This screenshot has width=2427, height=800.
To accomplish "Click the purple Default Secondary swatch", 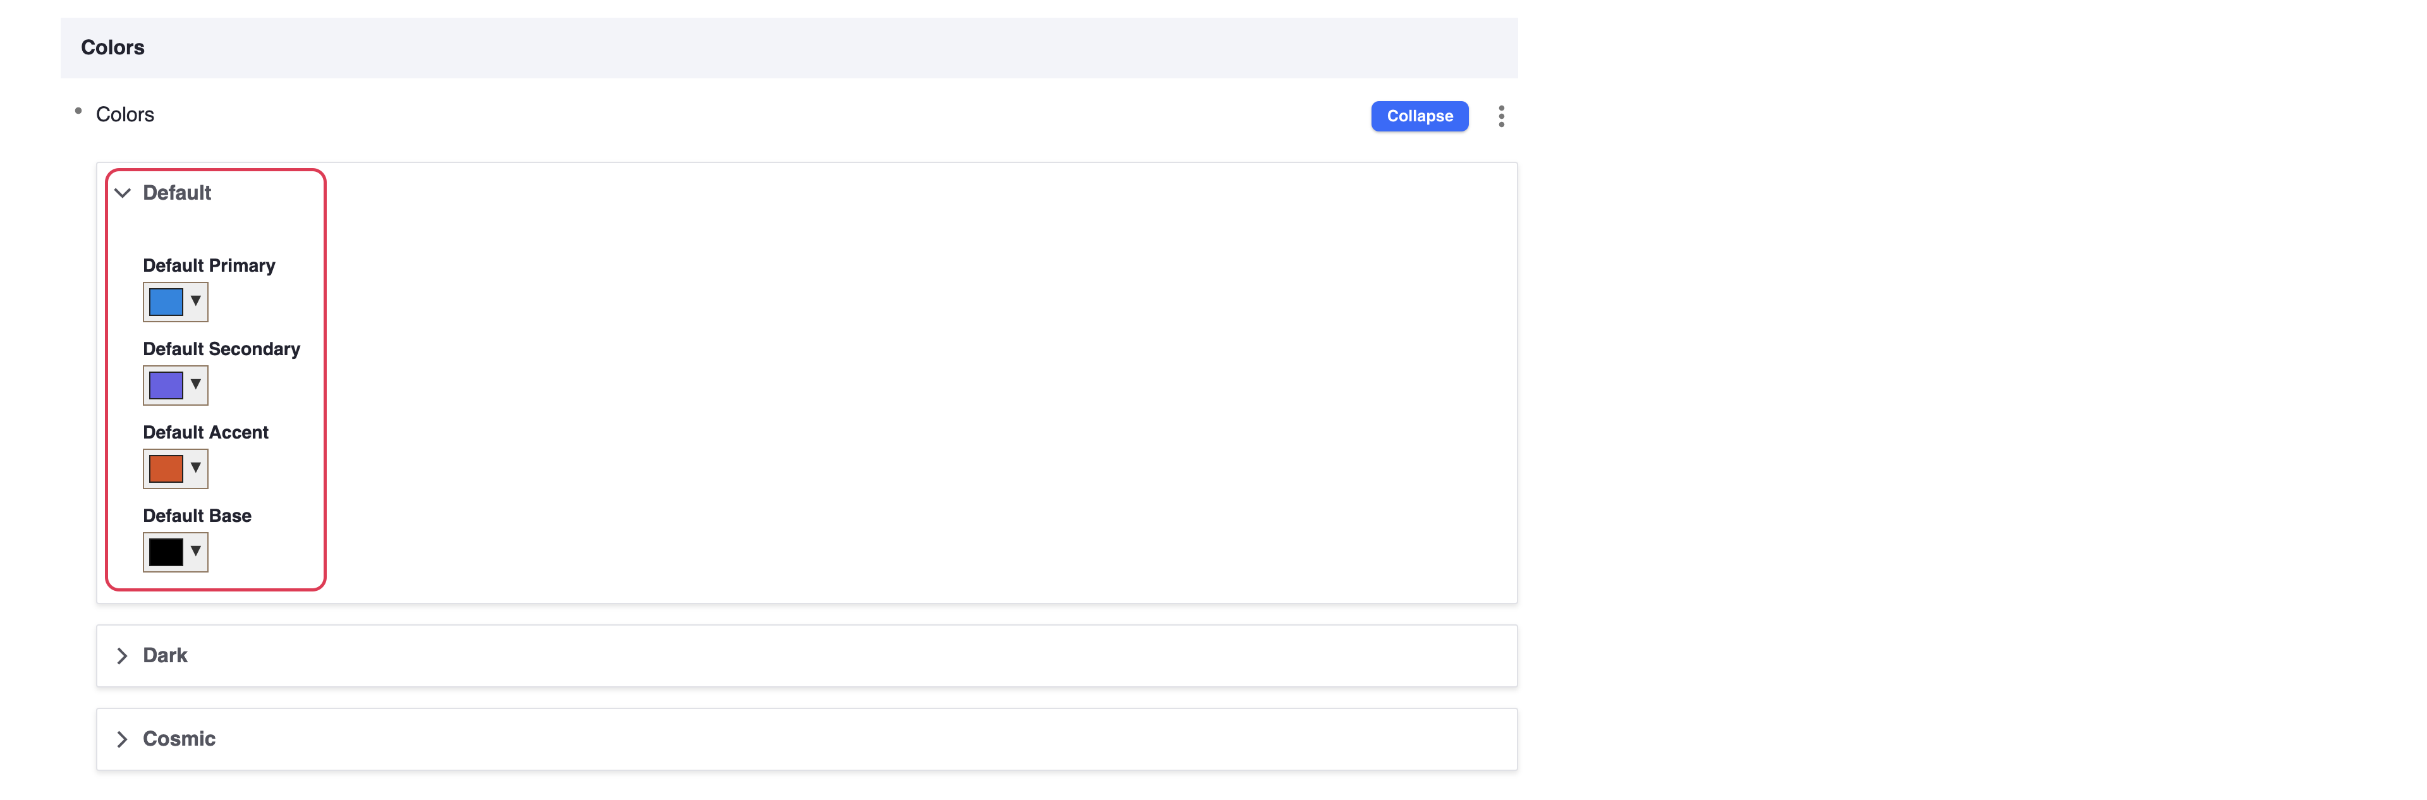I will click(x=166, y=385).
